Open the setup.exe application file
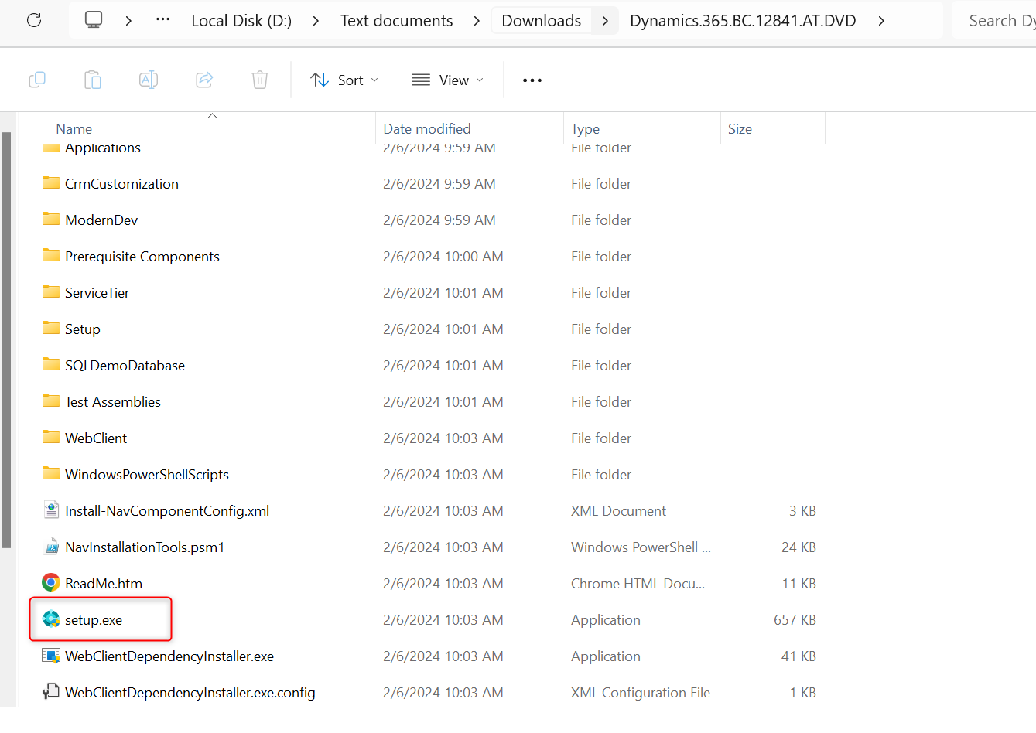Viewport: 1036px width, 733px height. [x=93, y=620]
